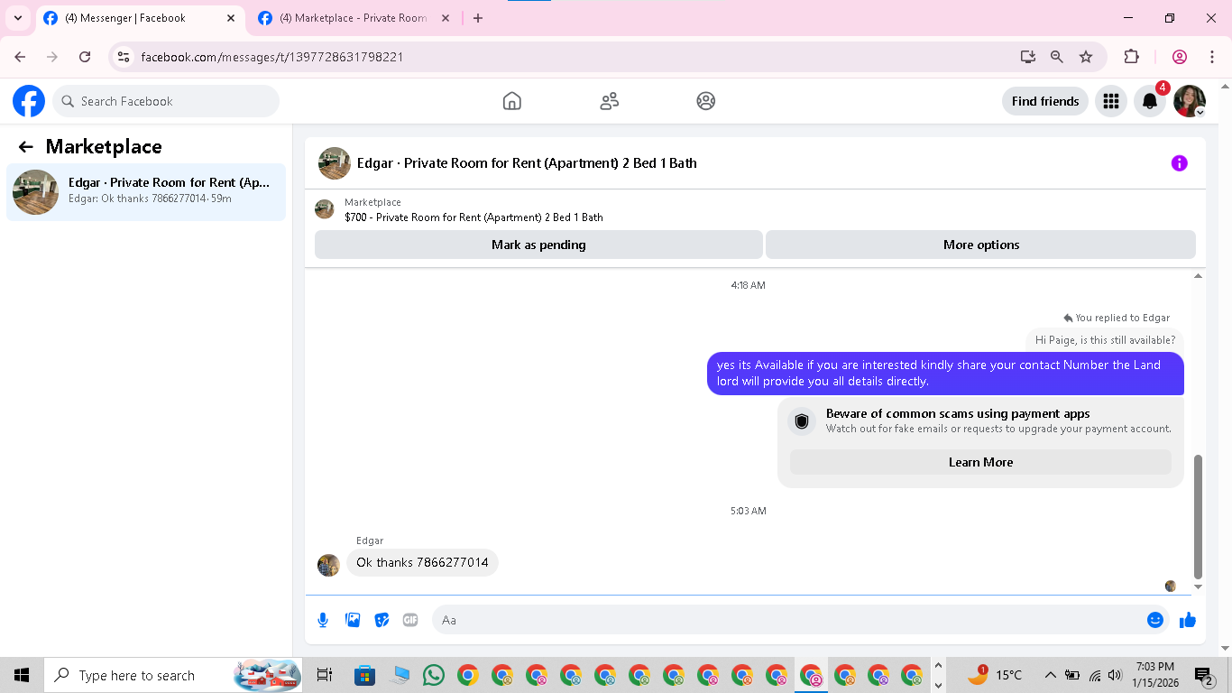The width and height of the screenshot is (1232, 693).
Task: Open the Friends icon in top navigation
Action: coord(610,101)
